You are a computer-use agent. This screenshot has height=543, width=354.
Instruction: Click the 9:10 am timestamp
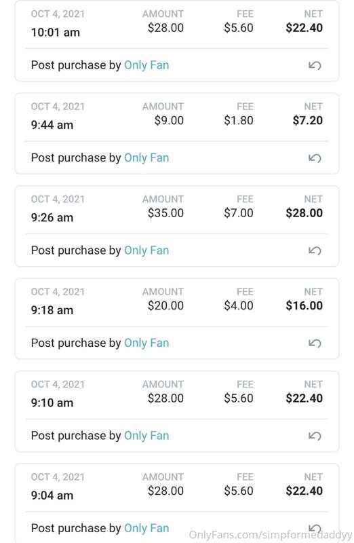[x=52, y=402]
